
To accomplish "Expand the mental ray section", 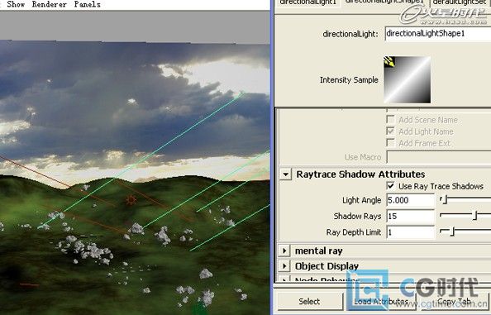I will [284, 251].
